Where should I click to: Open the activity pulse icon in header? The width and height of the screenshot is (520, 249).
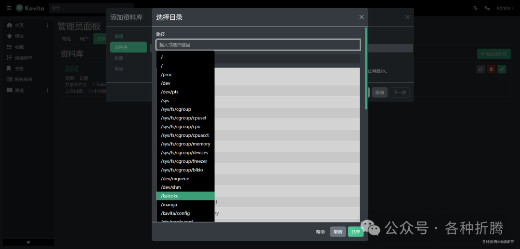(x=475, y=8)
